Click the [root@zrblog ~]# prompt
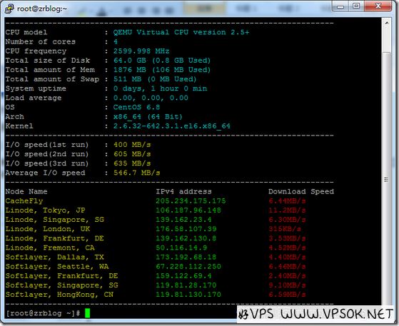The width and height of the screenshot is (399, 326). (x=43, y=313)
